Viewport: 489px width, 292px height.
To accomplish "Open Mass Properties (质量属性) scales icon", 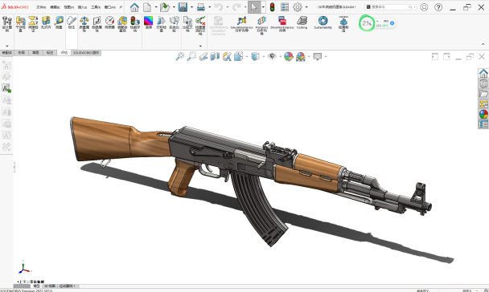I will 84,23.
